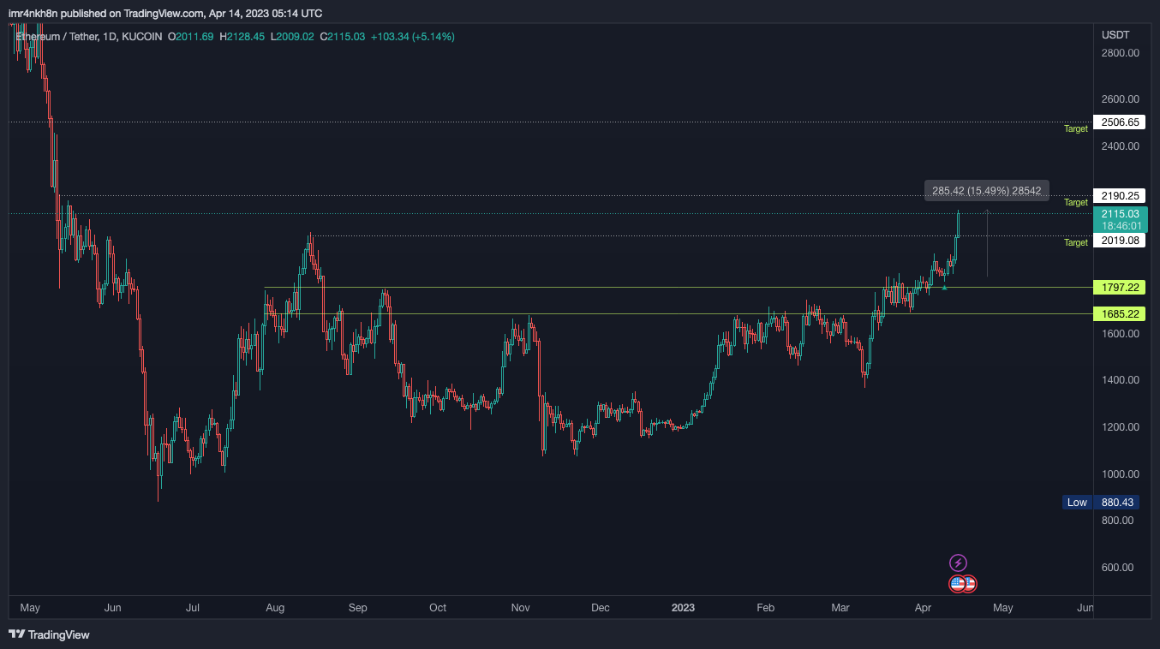The height and width of the screenshot is (649, 1160).
Task: Click the 1000.00 price axis label
Action: click(x=1120, y=474)
